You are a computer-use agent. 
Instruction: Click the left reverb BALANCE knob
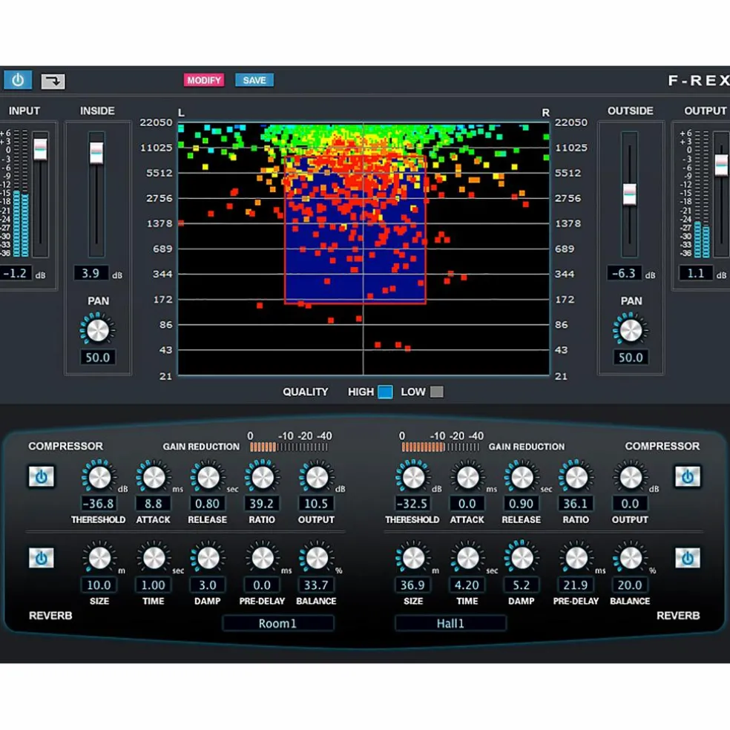317,558
